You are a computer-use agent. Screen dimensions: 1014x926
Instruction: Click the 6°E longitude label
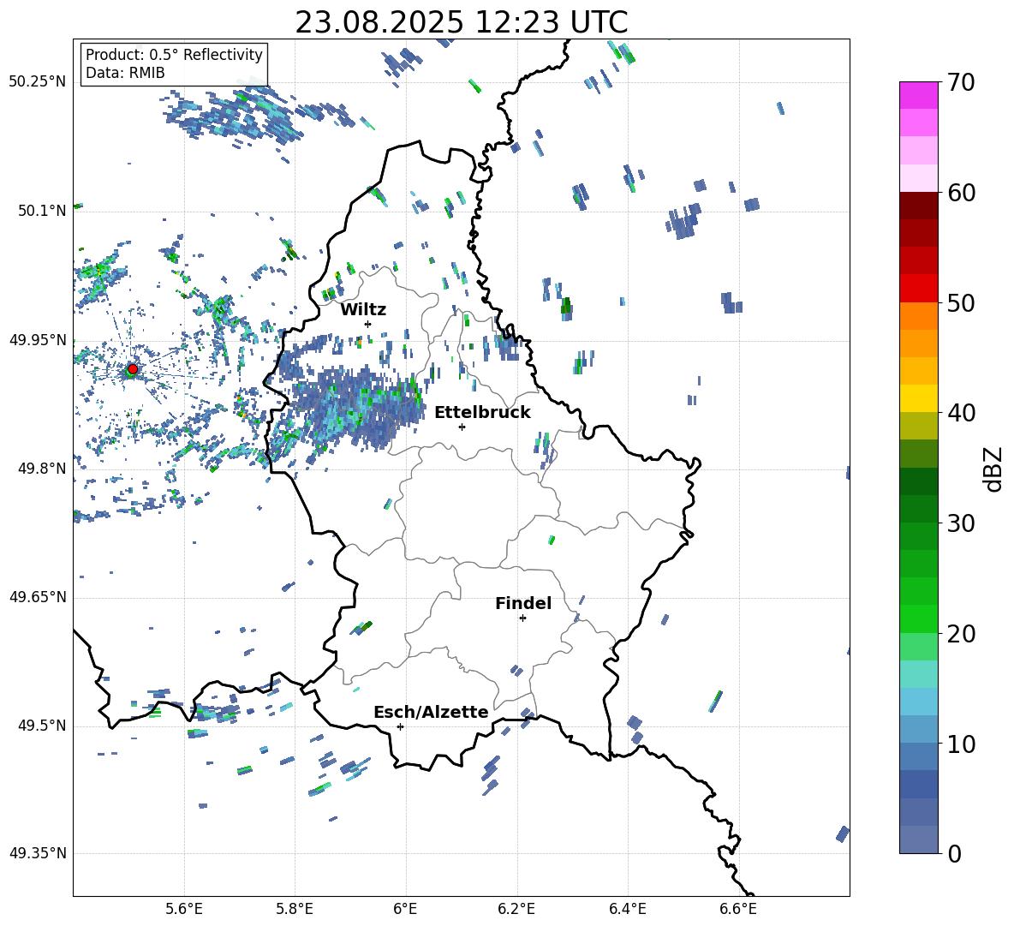coord(405,909)
